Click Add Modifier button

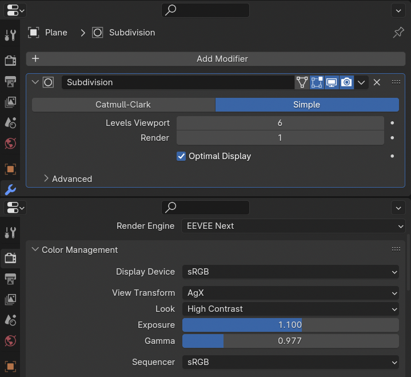pyautogui.click(x=216, y=59)
